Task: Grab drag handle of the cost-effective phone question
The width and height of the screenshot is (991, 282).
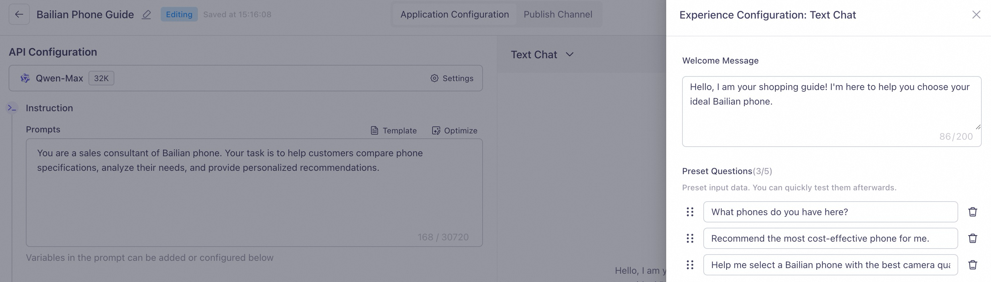Action: [690, 238]
